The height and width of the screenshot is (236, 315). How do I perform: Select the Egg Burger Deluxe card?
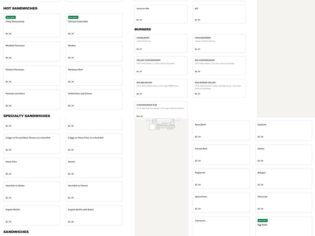[219, 88]
